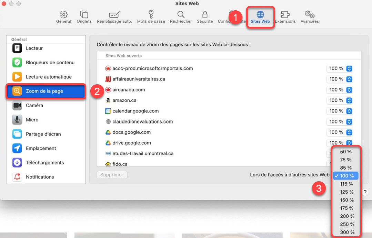This screenshot has width=372, height=238.
Task: Expand the docs.google.com zoom dropdown
Action: click(x=340, y=132)
